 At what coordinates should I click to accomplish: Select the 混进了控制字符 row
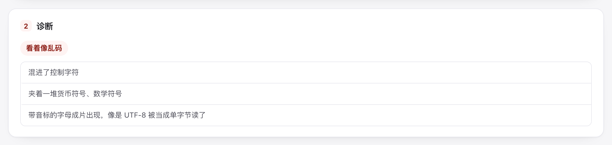[306, 72]
